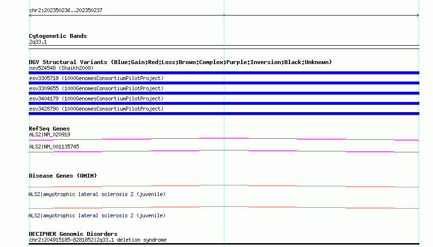Click the esv3428790 variant label

click(x=96, y=109)
